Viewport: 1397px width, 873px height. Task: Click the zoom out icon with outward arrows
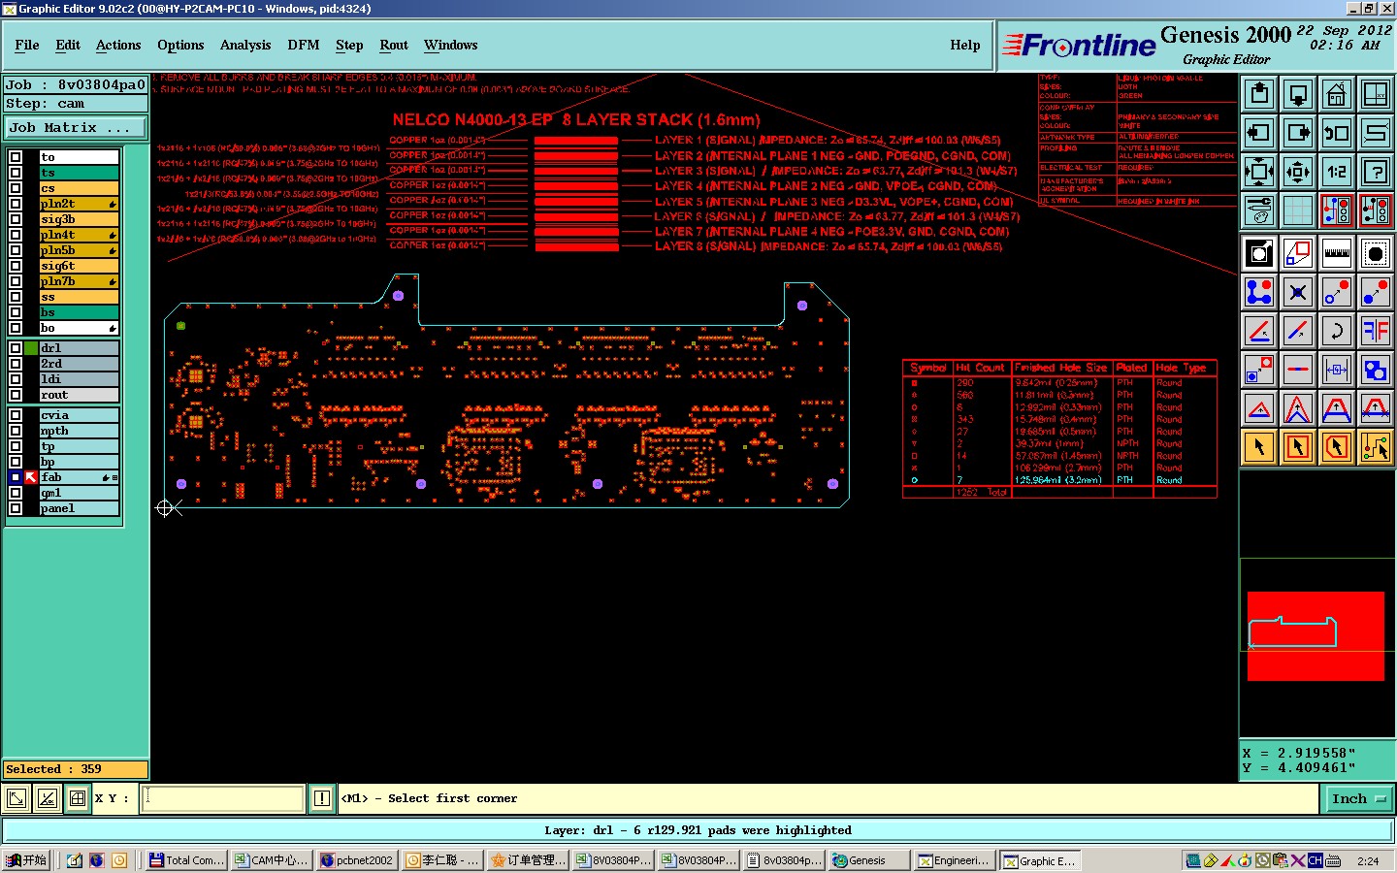click(x=1298, y=172)
